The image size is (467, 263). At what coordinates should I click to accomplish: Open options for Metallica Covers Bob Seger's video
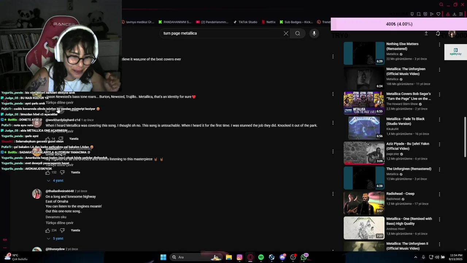coord(439,94)
